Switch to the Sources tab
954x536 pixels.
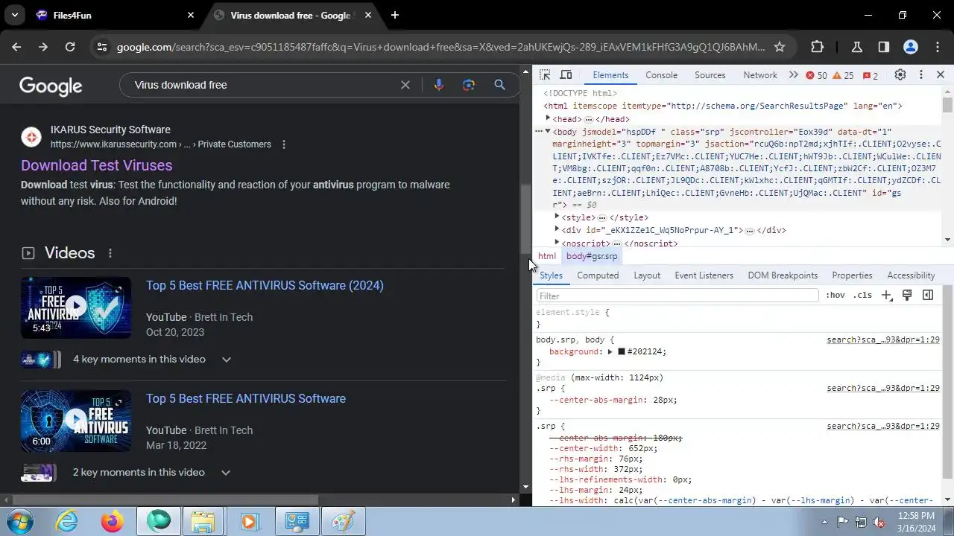click(710, 75)
